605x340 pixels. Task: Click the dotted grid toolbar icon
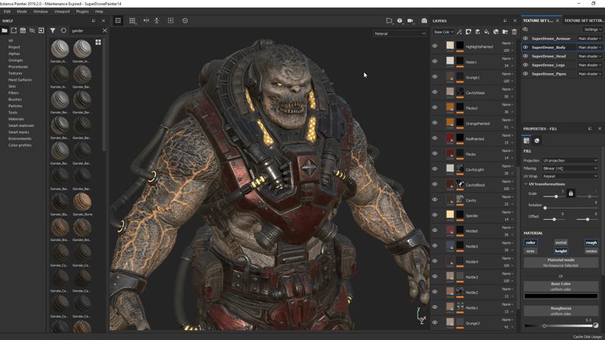(x=132, y=20)
